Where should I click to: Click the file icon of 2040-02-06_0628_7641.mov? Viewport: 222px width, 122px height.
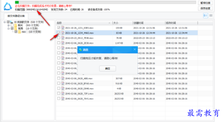63,99
